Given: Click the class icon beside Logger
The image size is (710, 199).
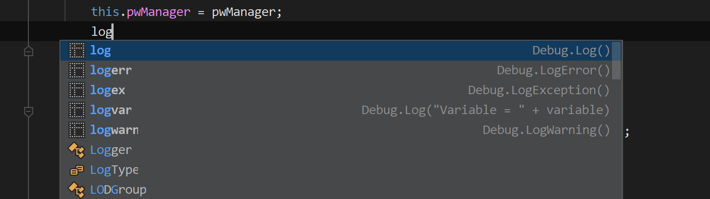Looking at the screenshot, I should pyautogui.click(x=76, y=150).
